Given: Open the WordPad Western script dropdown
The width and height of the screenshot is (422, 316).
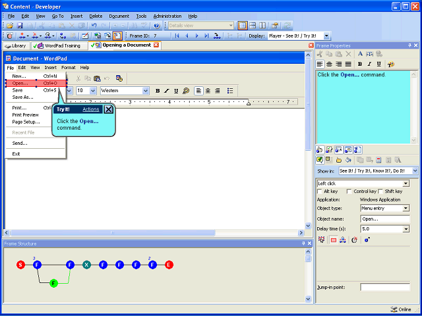Looking at the screenshot, I should 146,91.
